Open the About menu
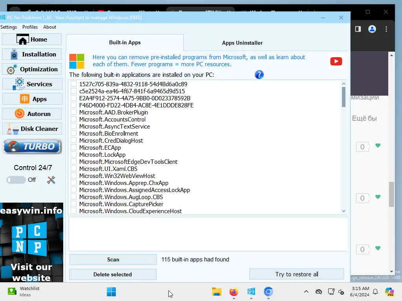 (49, 27)
